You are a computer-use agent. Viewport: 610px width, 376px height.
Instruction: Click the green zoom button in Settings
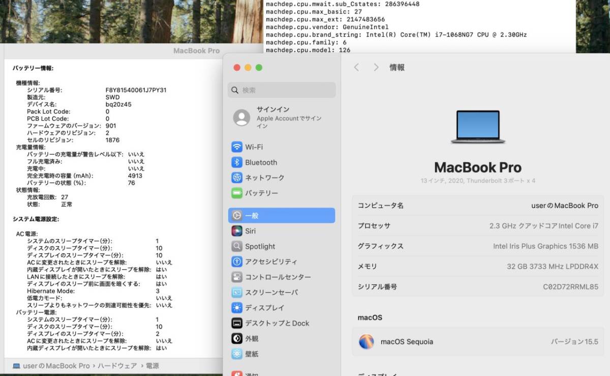point(259,68)
